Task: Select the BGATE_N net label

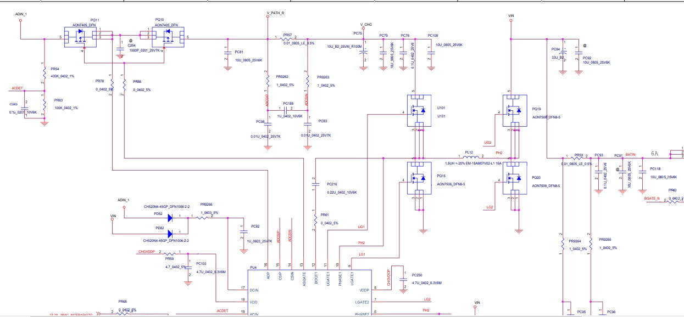Action: [652, 197]
